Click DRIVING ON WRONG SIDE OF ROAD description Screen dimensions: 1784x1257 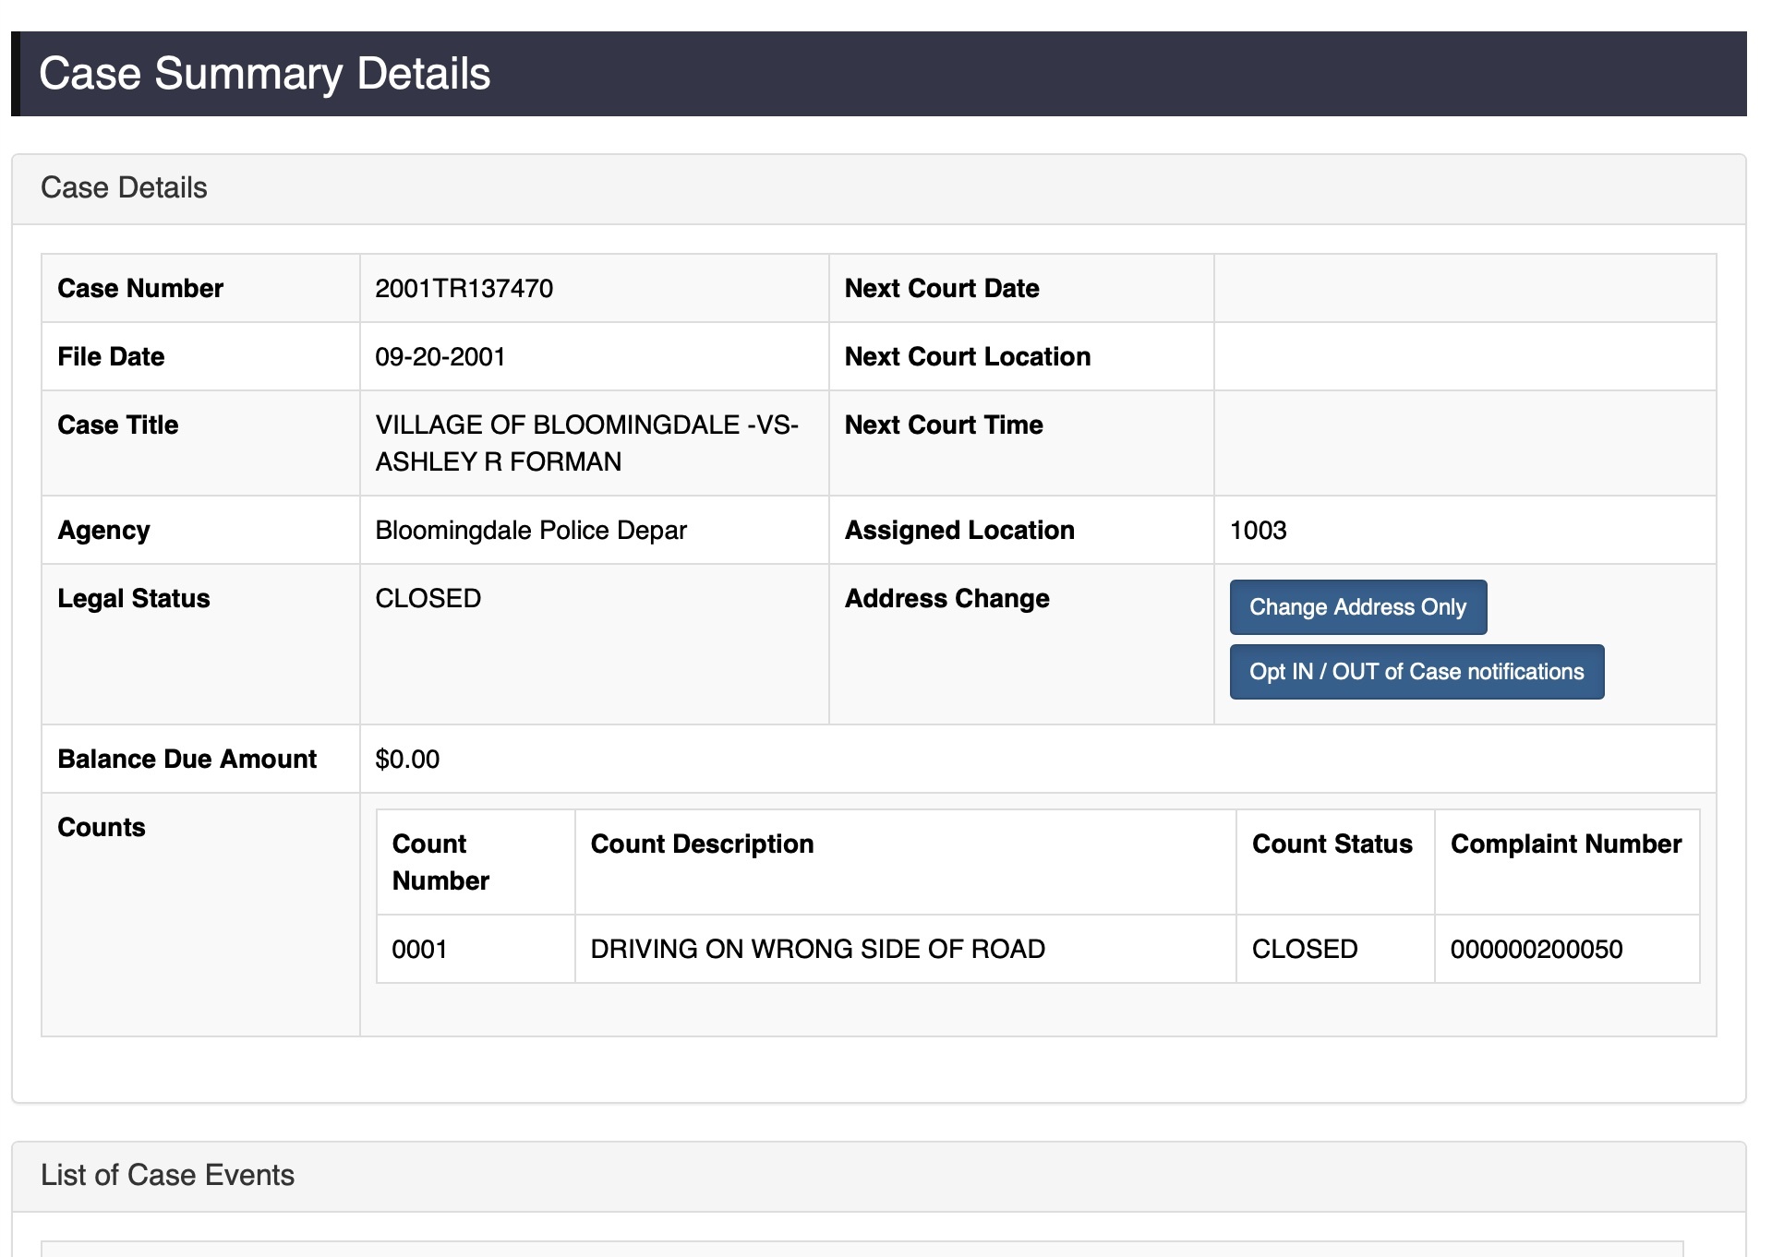pos(817,950)
